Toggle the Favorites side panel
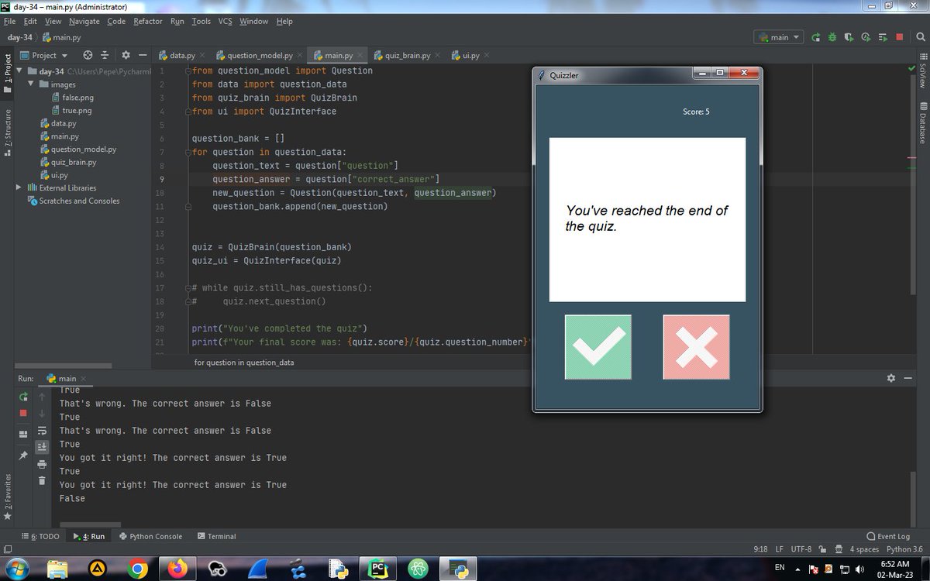Viewport: 930px width, 581px height. 8,496
